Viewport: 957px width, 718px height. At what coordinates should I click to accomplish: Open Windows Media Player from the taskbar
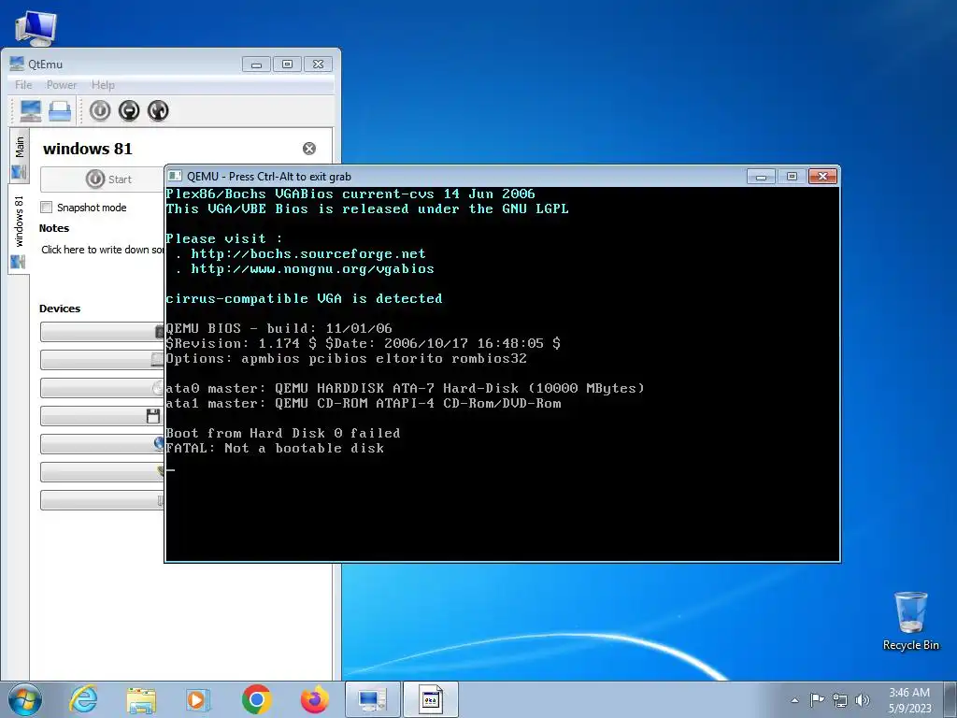pos(198,699)
